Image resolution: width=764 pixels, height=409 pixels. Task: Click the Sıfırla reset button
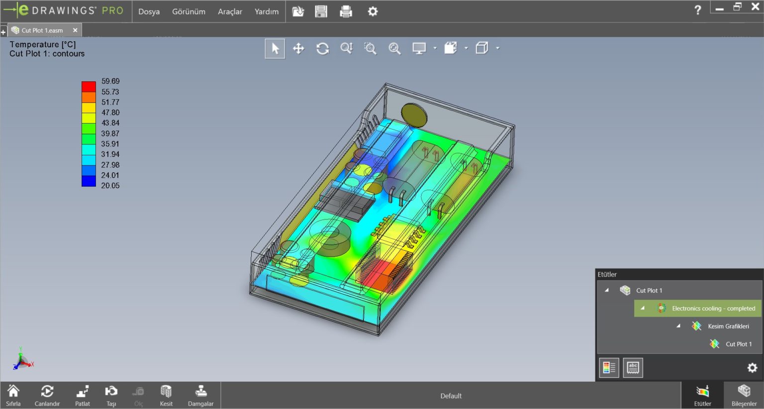click(x=13, y=395)
